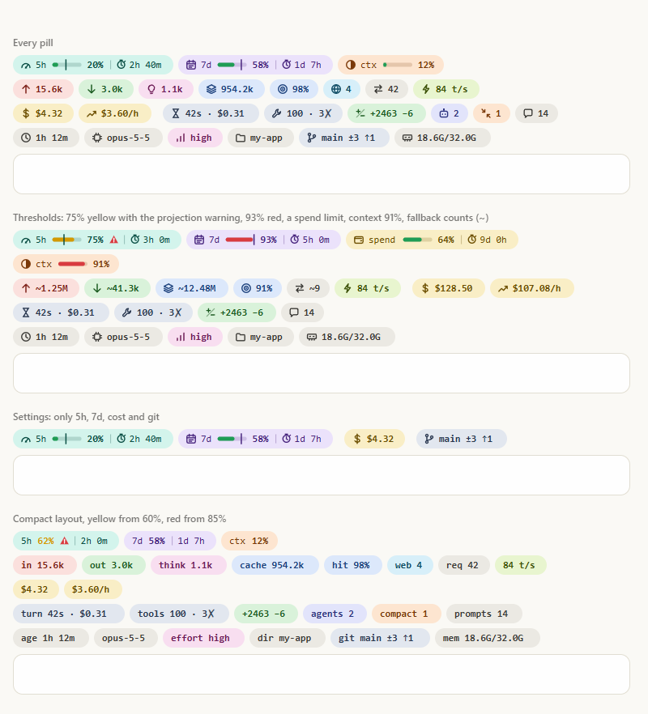This screenshot has width=648, height=714.
Task: Click the dollar sign icon in the $128.50 pill
Action: click(x=425, y=288)
